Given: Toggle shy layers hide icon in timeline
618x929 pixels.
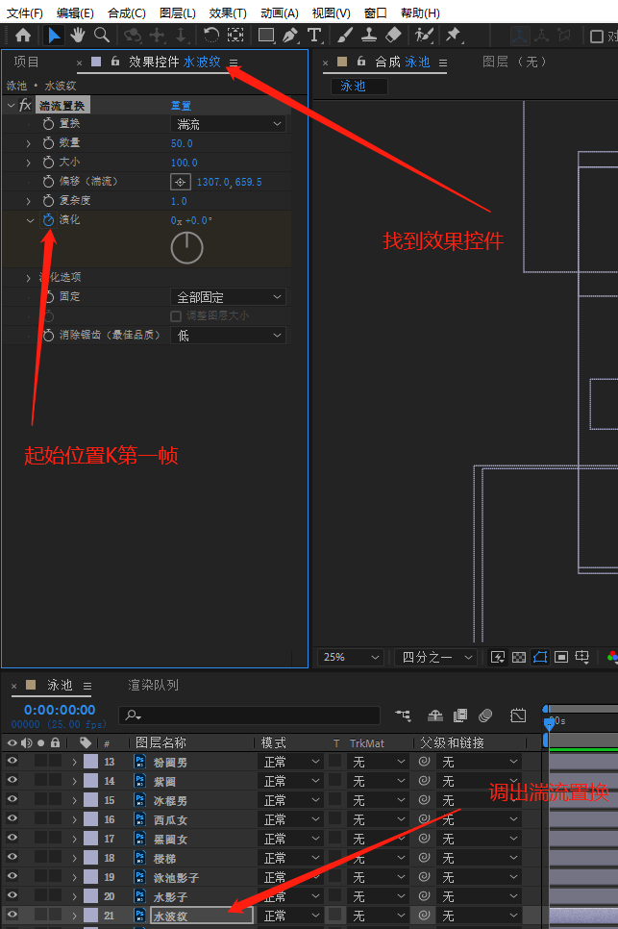Looking at the screenshot, I should (x=435, y=716).
